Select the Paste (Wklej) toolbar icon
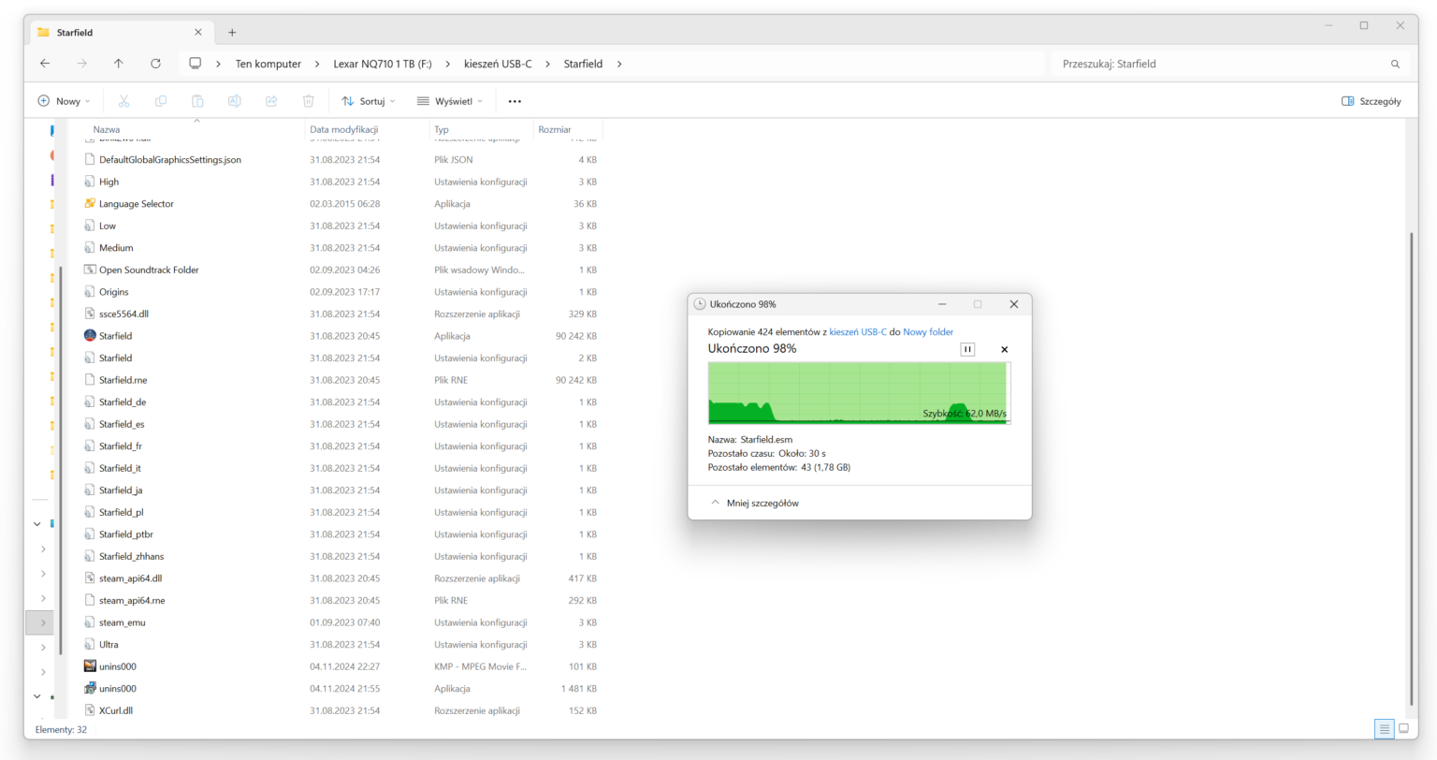The width and height of the screenshot is (1437, 760). tap(197, 100)
